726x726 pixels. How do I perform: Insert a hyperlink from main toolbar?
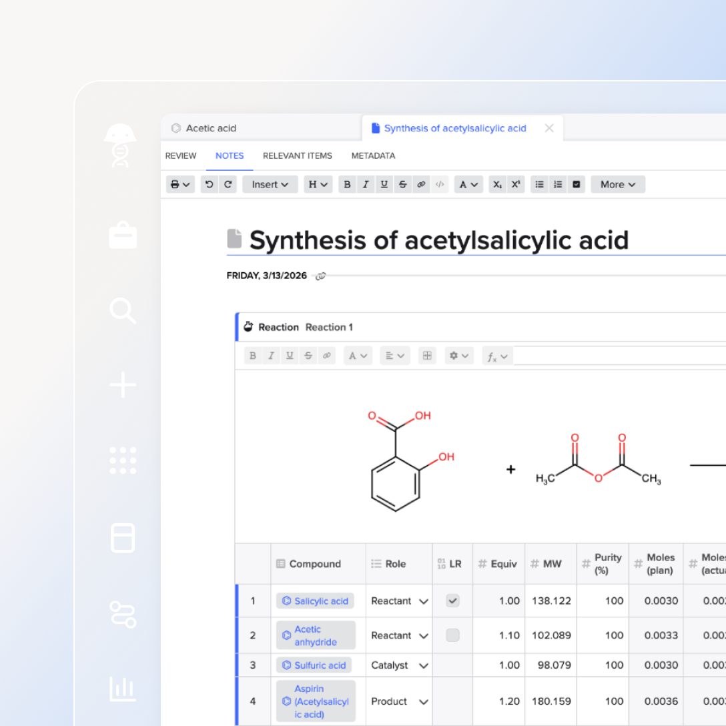coord(421,184)
